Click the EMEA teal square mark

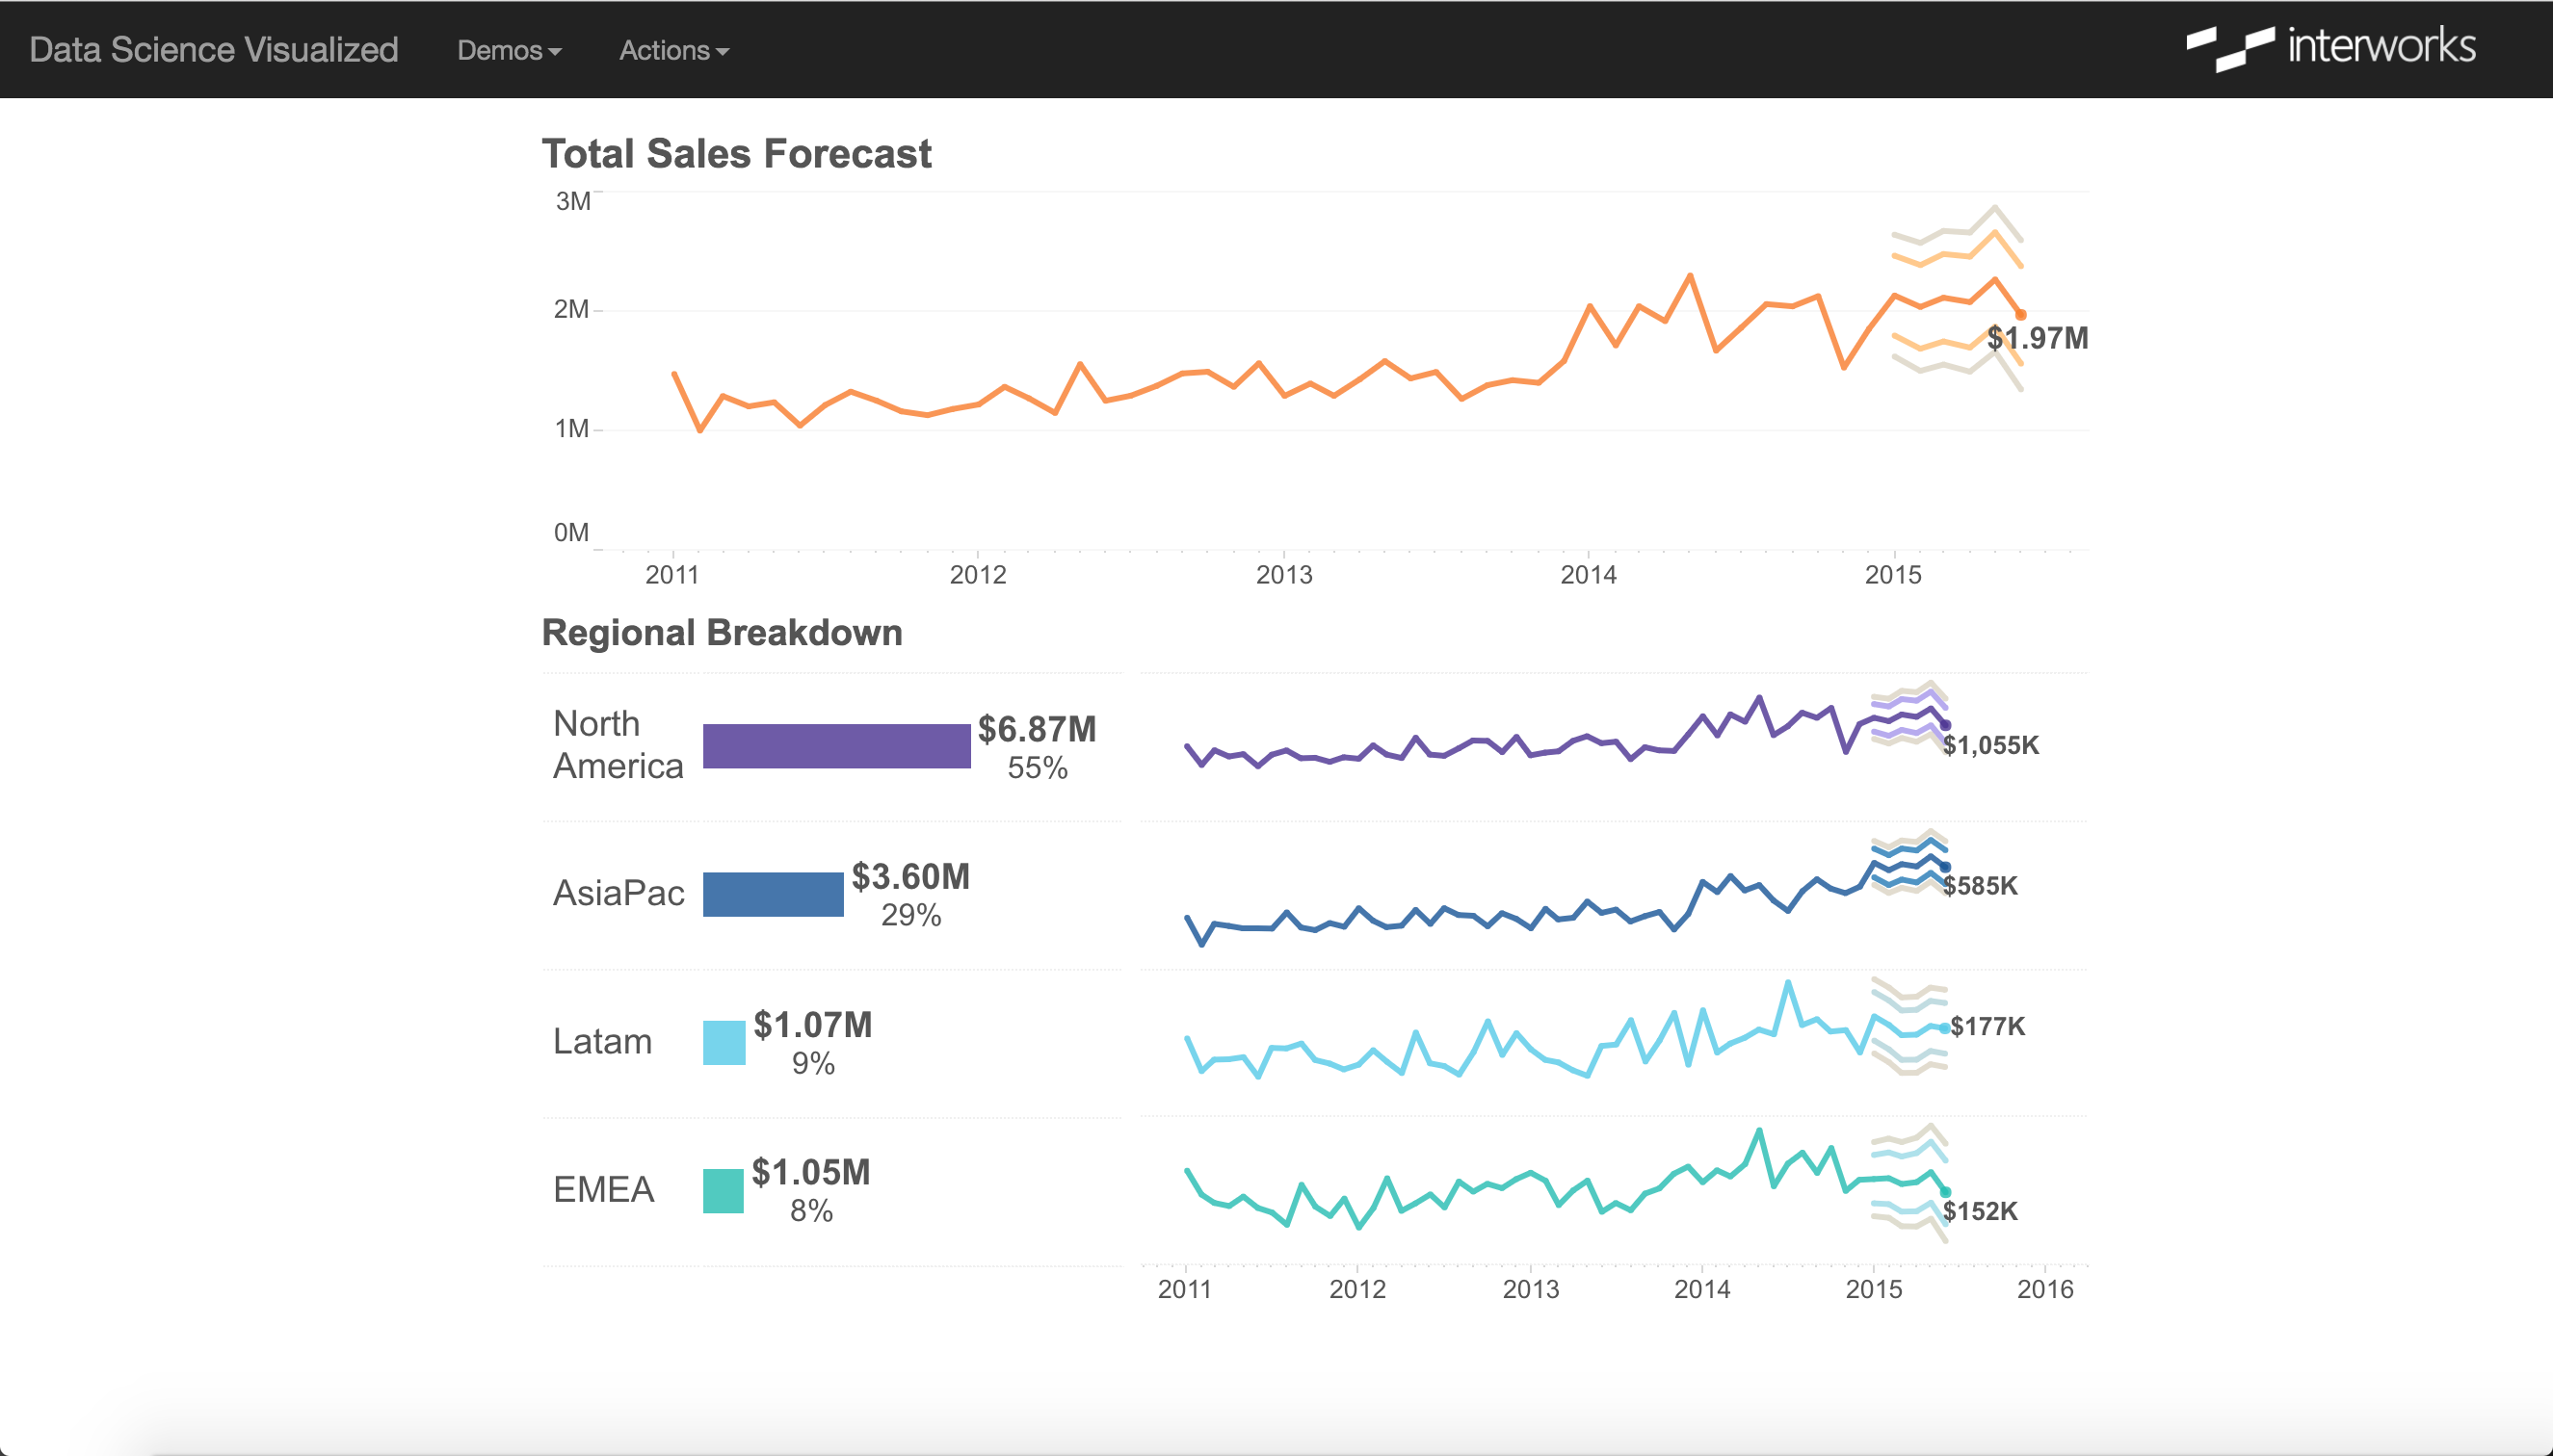coord(723,1188)
